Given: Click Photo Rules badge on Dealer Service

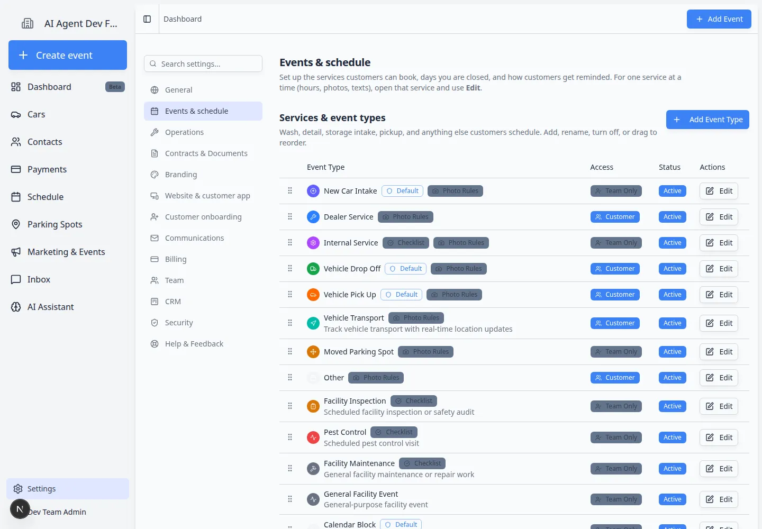Looking at the screenshot, I should [405, 217].
